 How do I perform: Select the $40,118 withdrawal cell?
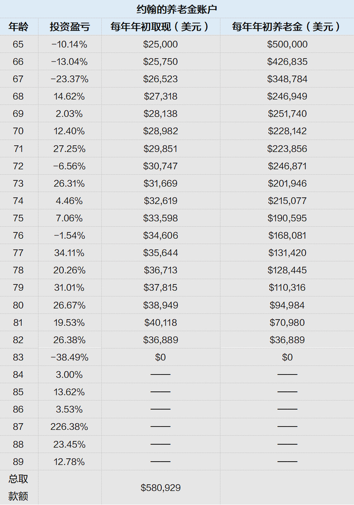click(x=160, y=323)
